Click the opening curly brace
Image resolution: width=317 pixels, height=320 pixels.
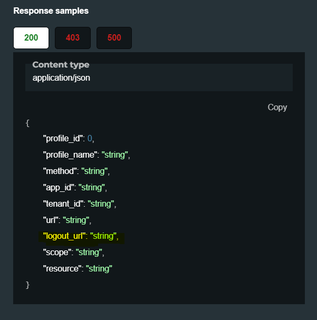point(27,123)
